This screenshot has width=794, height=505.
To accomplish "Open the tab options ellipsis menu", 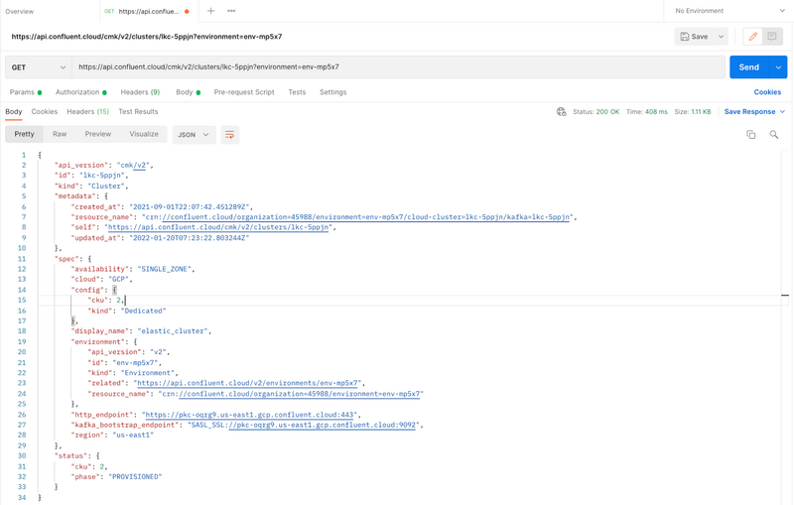I will tap(231, 11).
